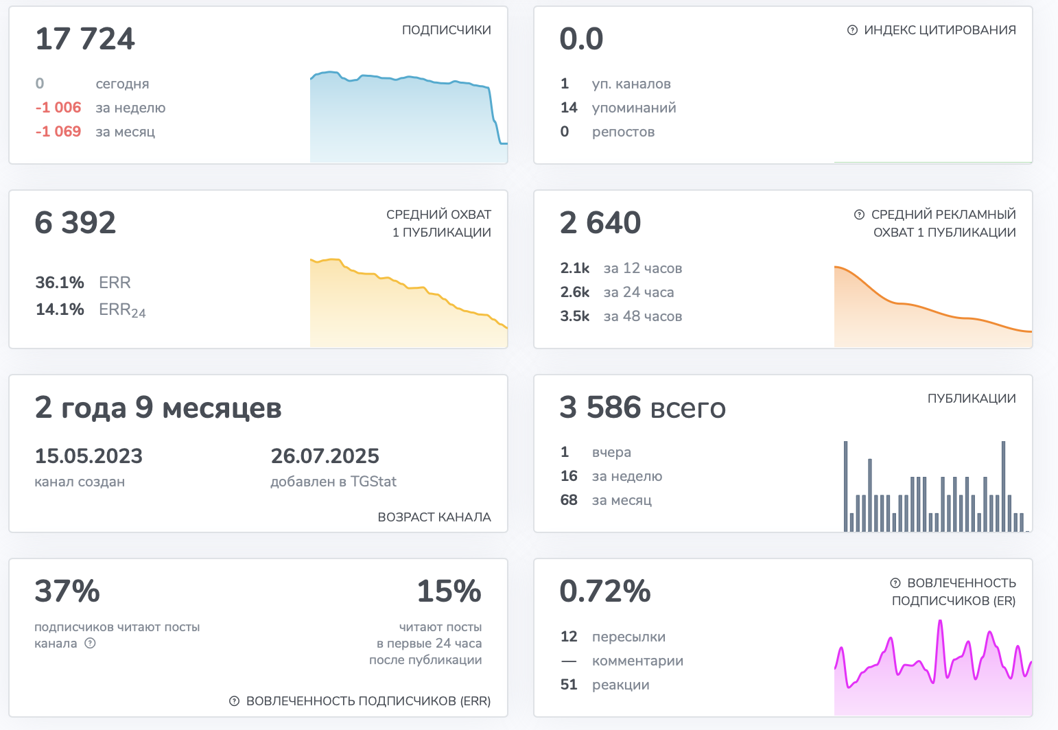
Task: Click the 'упоминаний' mentions row
Action: click(633, 108)
